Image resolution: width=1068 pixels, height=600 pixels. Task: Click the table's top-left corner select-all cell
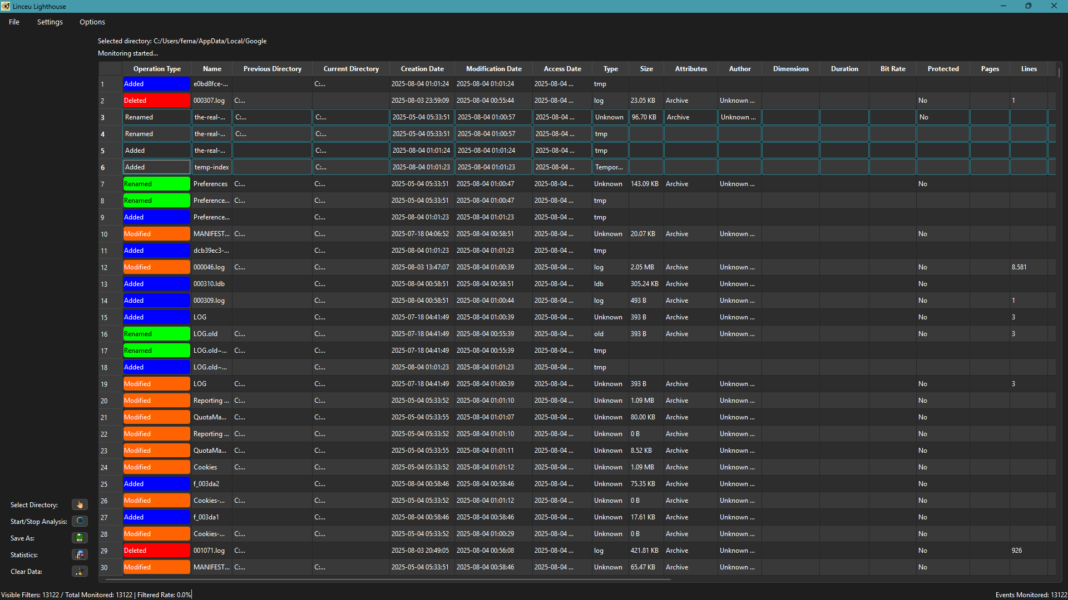coord(110,69)
